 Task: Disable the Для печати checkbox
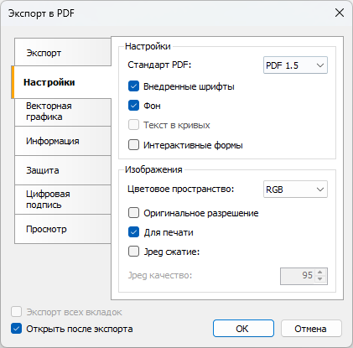(133, 232)
